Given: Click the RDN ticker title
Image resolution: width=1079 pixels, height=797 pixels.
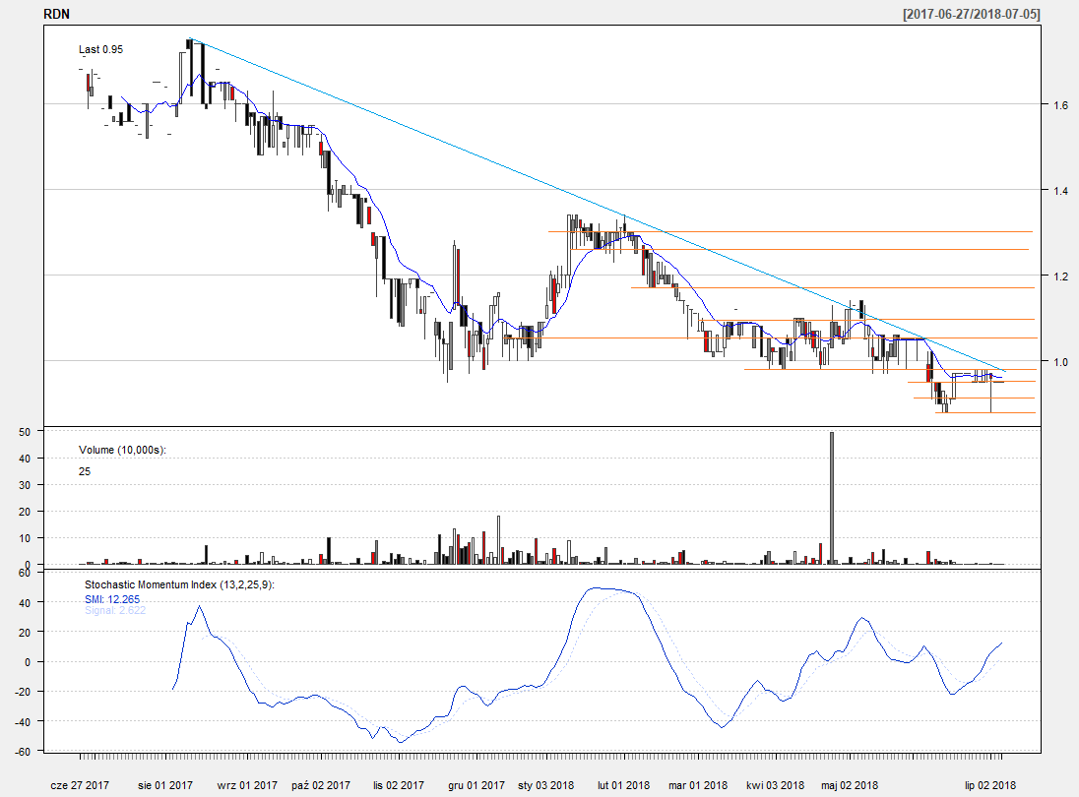Looking at the screenshot, I should 56,14.
